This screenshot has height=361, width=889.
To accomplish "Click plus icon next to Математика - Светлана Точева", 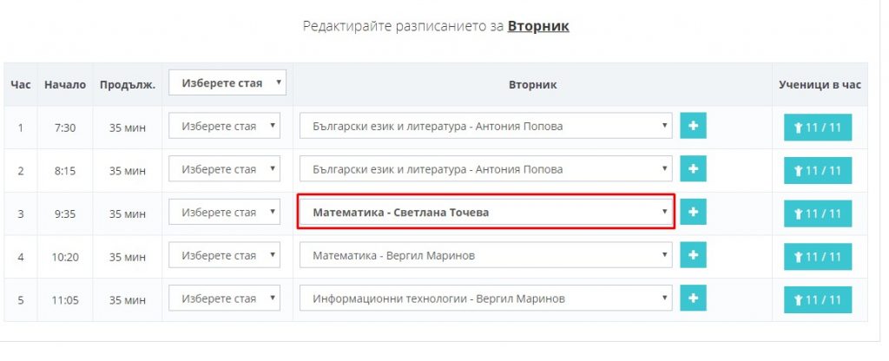I will pyautogui.click(x=693, y=212).
